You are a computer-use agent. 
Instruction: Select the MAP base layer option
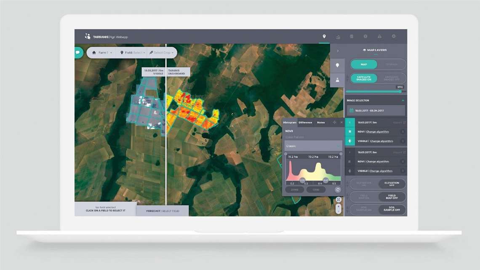(364, 64)
